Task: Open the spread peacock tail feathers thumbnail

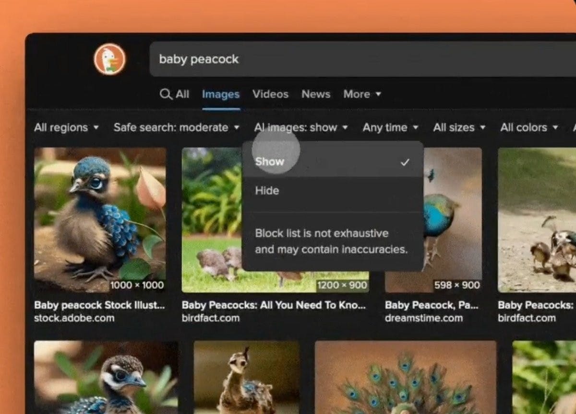Action: tap(406, 377)
